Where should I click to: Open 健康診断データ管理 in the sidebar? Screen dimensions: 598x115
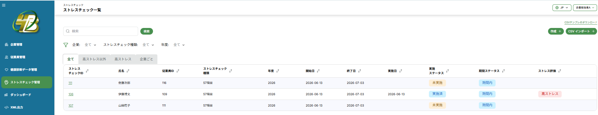click(27, 70)
